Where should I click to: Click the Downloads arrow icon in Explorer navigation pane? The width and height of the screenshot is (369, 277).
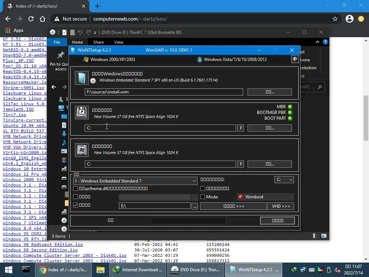click(64, 134)
